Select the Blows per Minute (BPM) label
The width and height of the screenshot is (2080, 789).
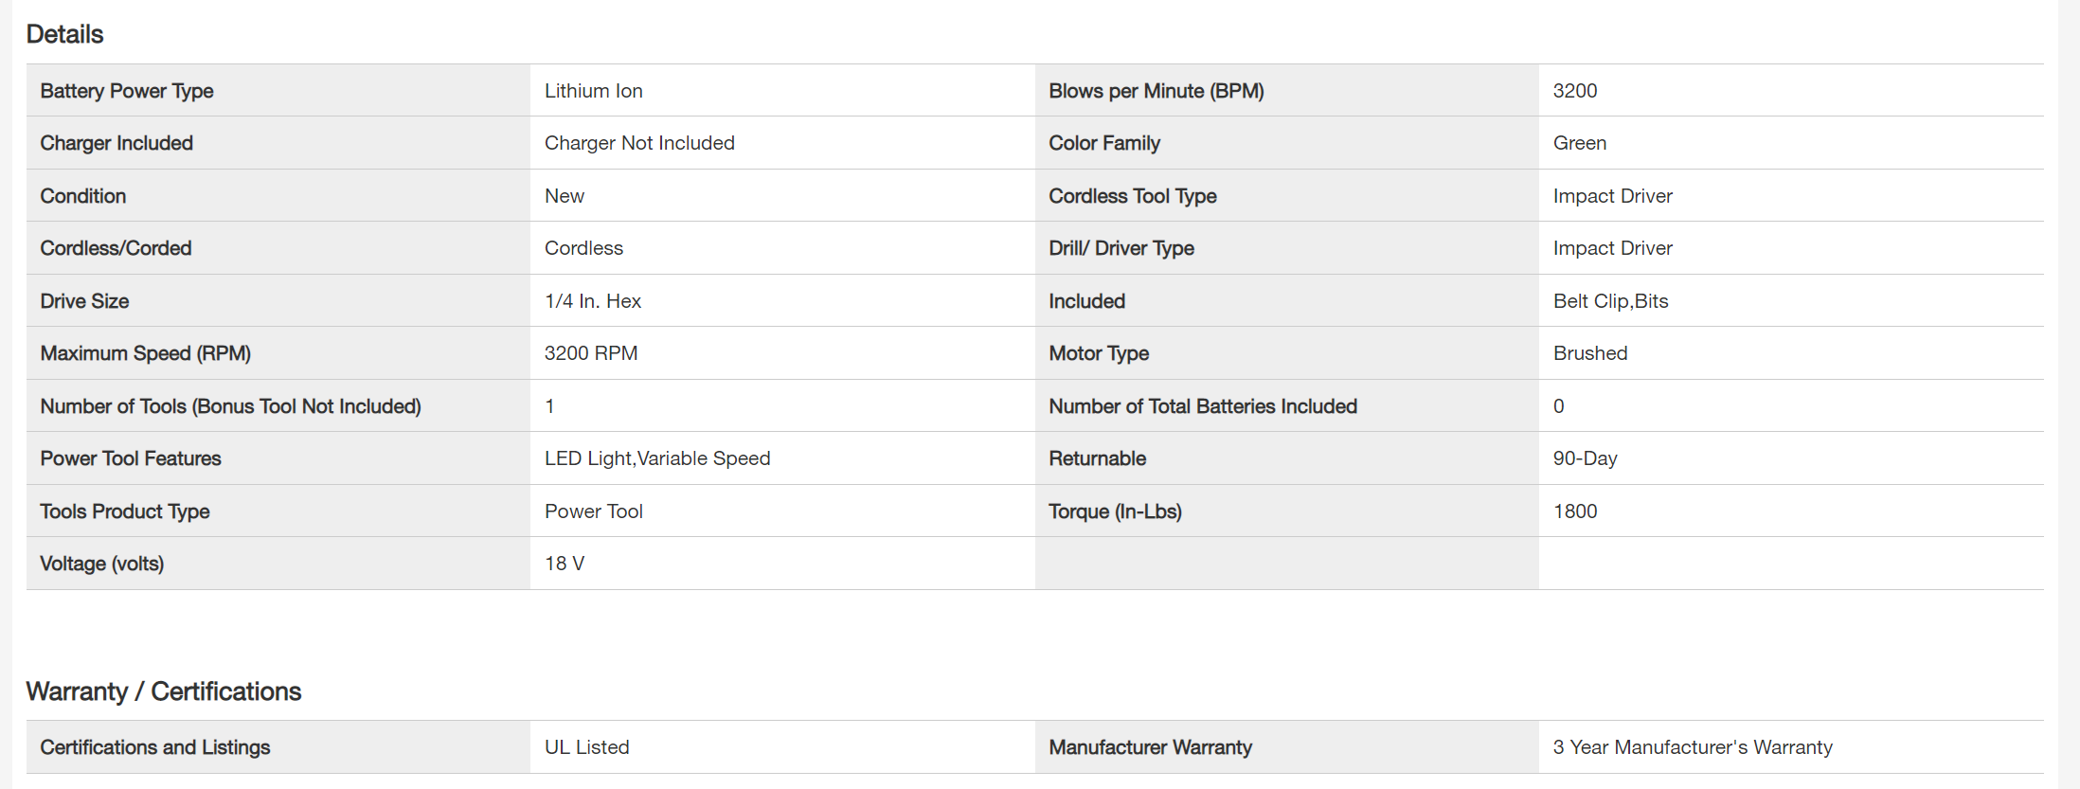pyautogui.click(x=1156, y=91)
